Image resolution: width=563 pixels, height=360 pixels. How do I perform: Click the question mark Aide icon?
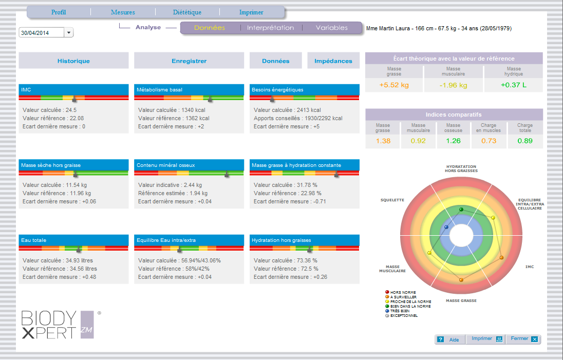(x=440, y=339)
